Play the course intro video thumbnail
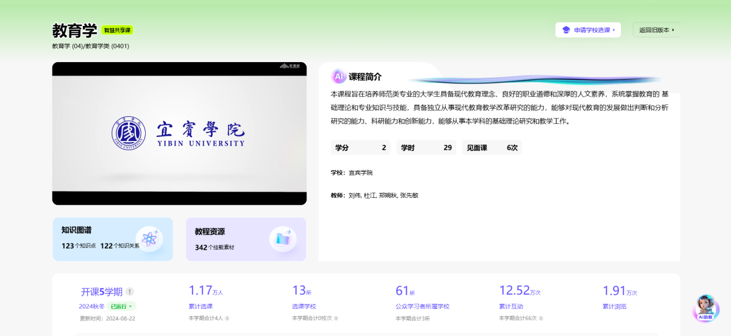The height and width of the screenshot is (336, 731). 179,133
